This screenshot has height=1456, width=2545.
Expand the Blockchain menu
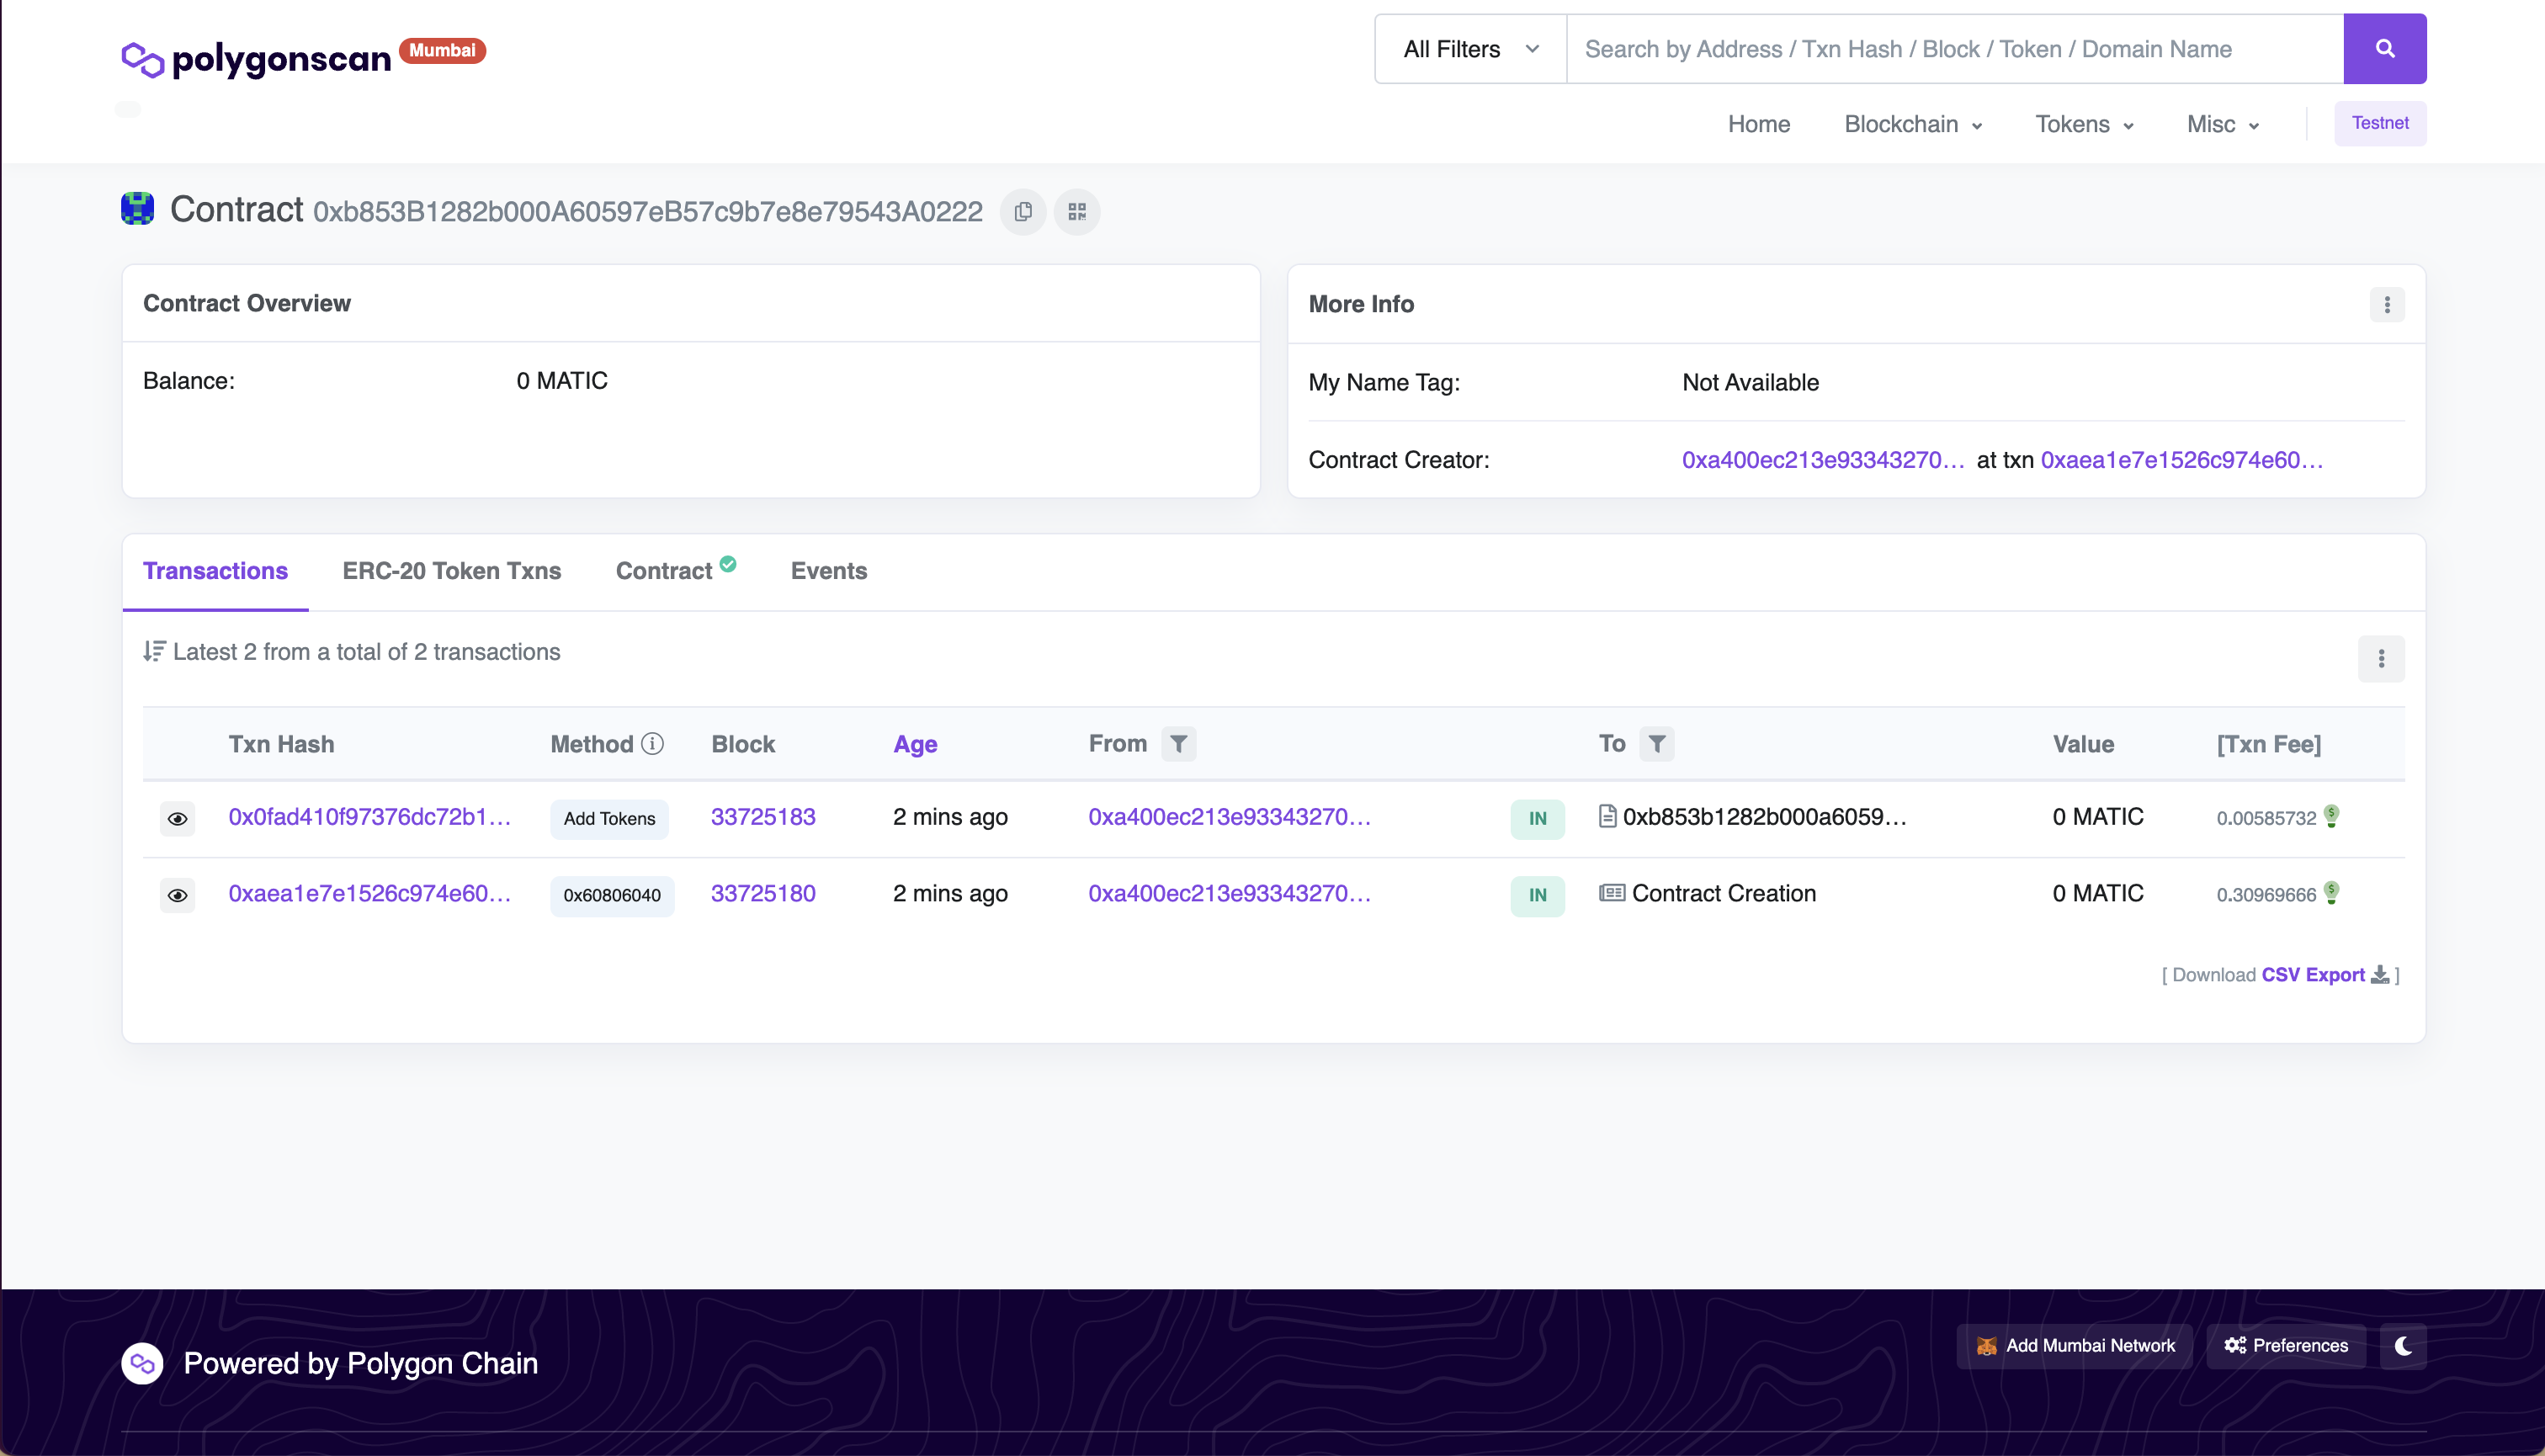click(1912, 125)
